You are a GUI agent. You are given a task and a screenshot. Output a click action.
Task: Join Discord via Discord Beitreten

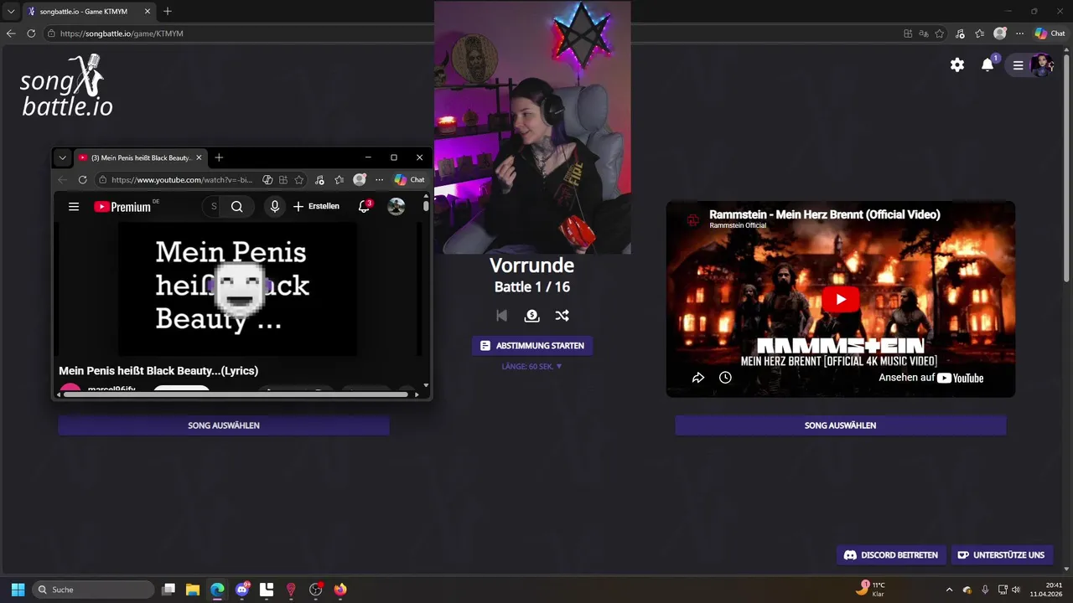[891, 554]
